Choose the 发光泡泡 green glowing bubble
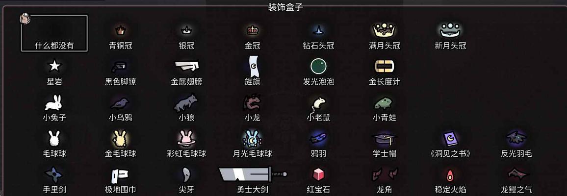This screenshot has width=567, height=196. pyautogui.click(x=318, y=66)
